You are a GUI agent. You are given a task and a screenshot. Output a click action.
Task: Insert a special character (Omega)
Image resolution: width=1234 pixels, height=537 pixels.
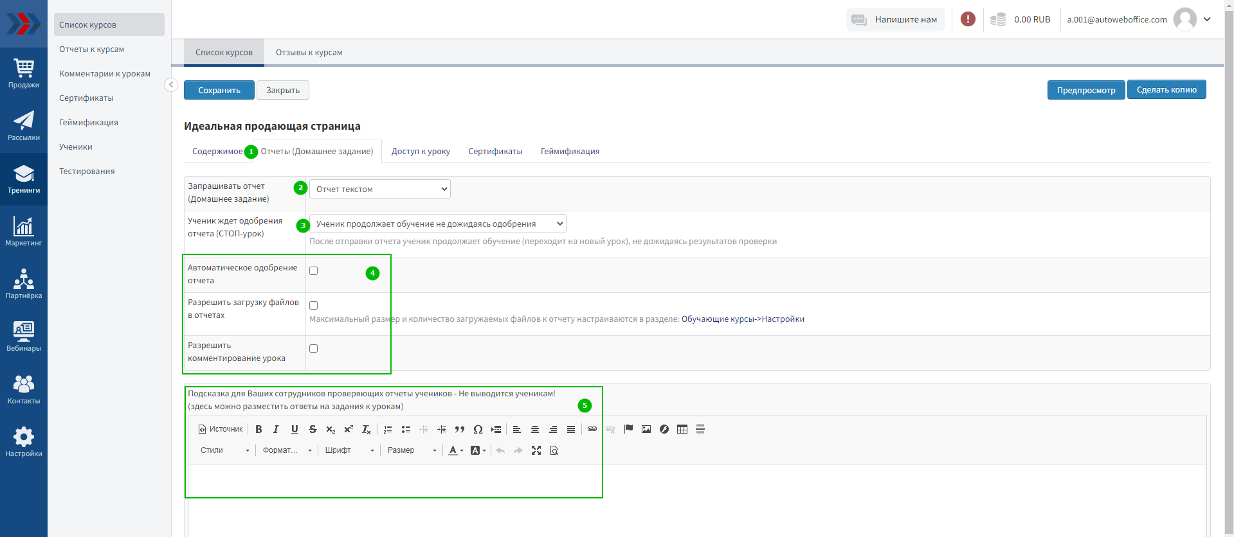click(x=478, y=429)
